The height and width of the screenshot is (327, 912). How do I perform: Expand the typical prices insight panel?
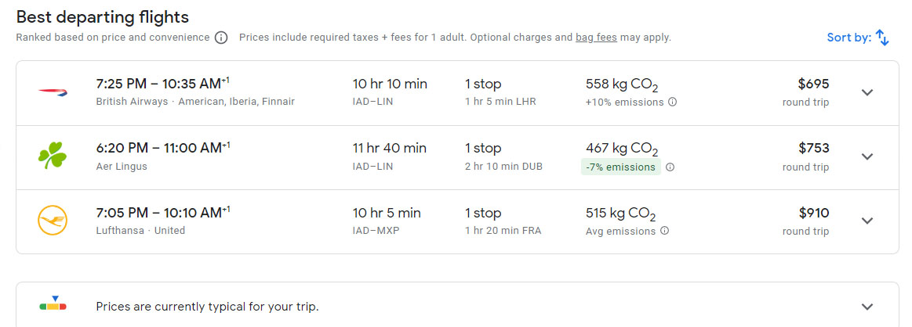point(867,307)
